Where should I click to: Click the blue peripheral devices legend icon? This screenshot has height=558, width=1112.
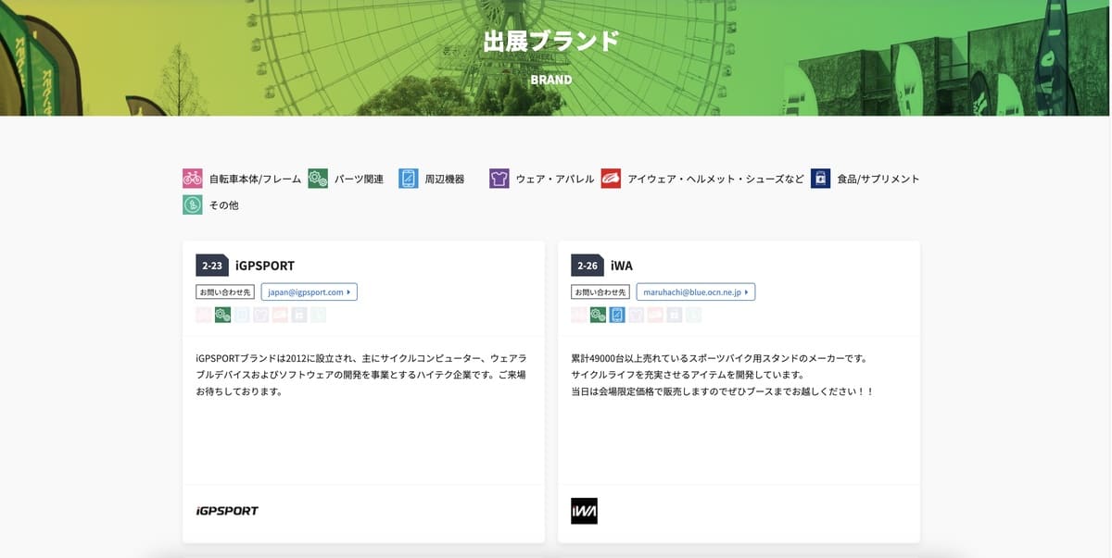409,179
